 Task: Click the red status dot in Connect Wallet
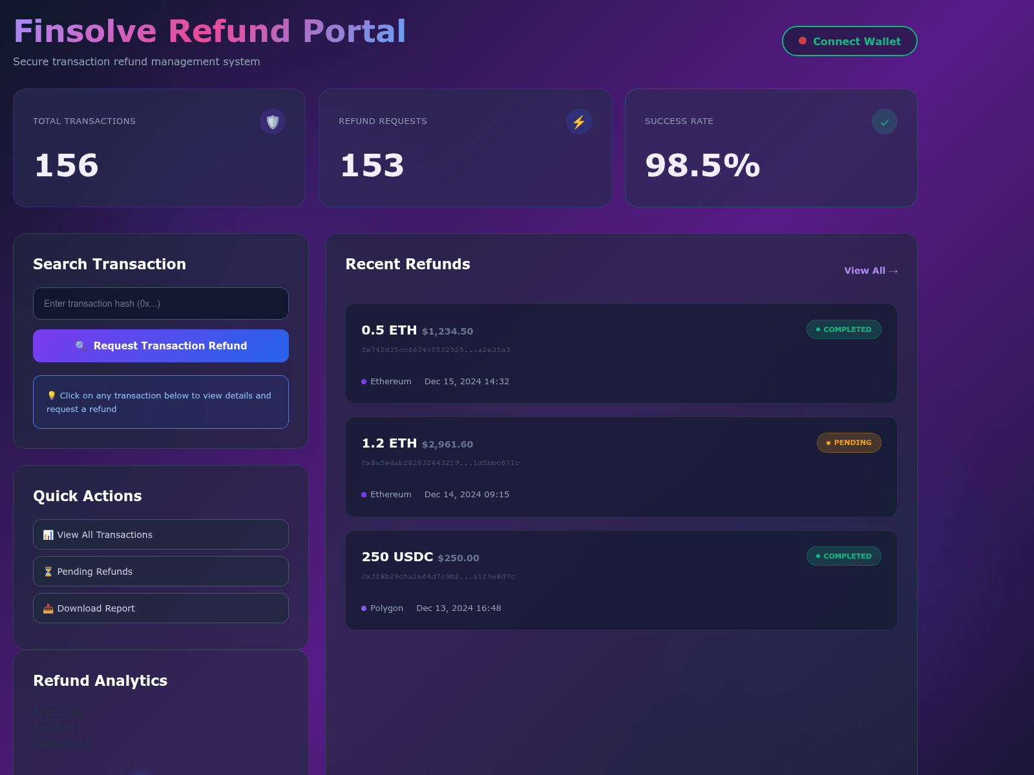(x=803, y=41)
